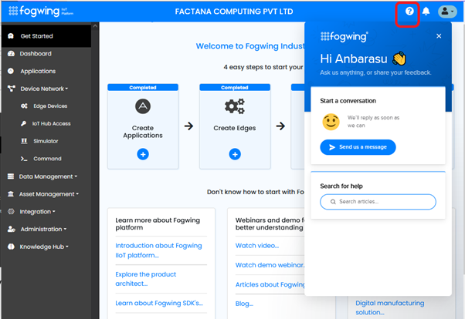
Task: Expand the Data Management menu
Action: [x=46, y=176]
